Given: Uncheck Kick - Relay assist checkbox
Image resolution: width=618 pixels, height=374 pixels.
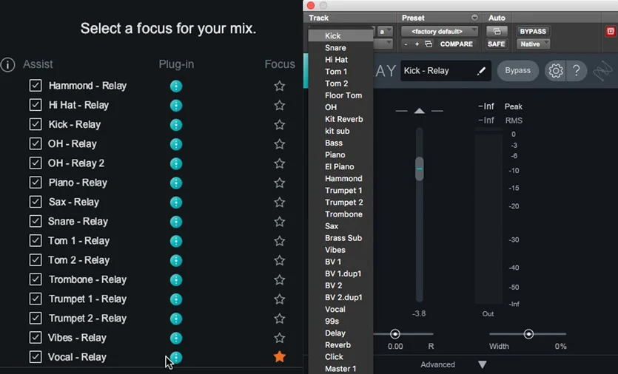Looking at the screenshot, I should click(x=36, y=124).
